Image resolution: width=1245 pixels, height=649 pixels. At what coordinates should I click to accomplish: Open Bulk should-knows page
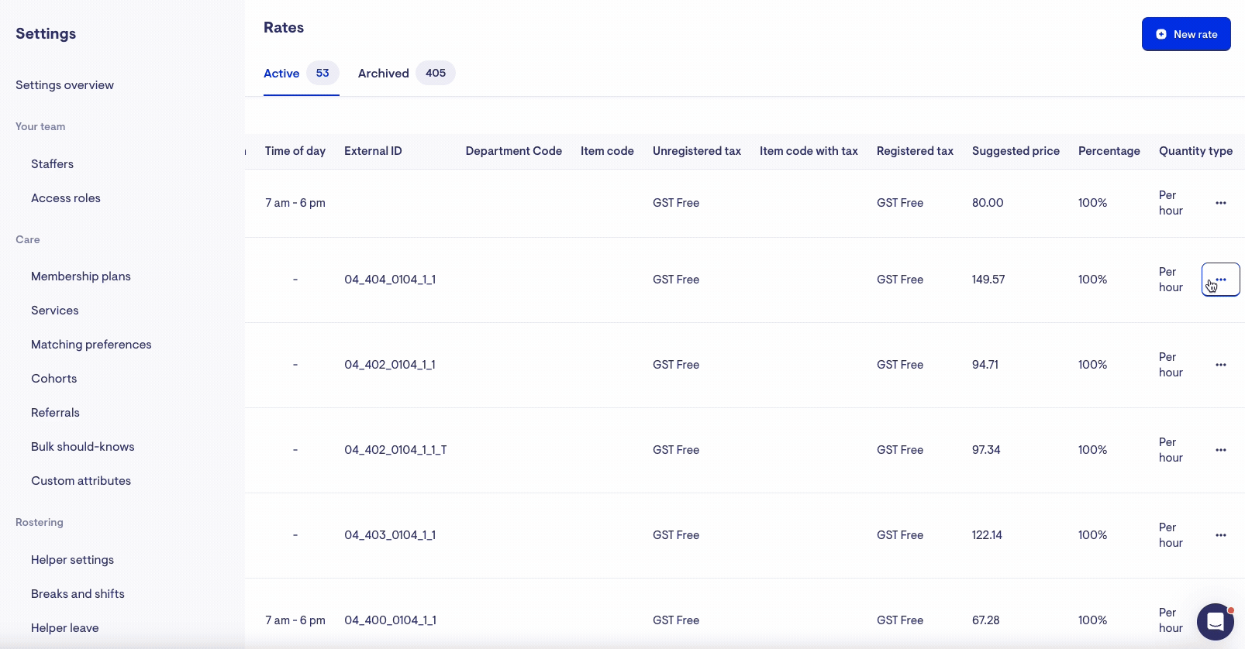82,447
